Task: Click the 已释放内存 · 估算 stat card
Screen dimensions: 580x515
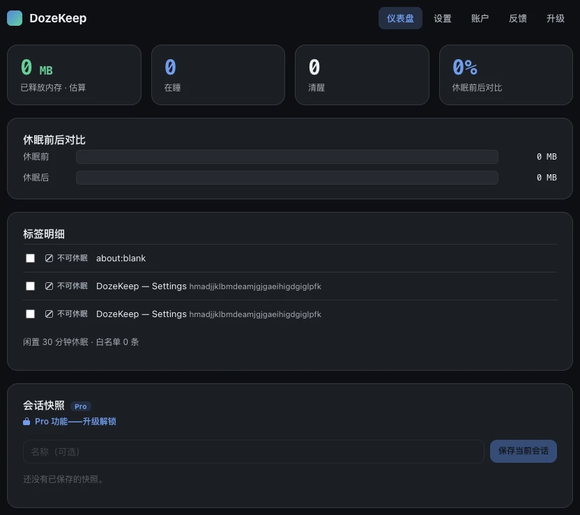Action: coord(74,75)
